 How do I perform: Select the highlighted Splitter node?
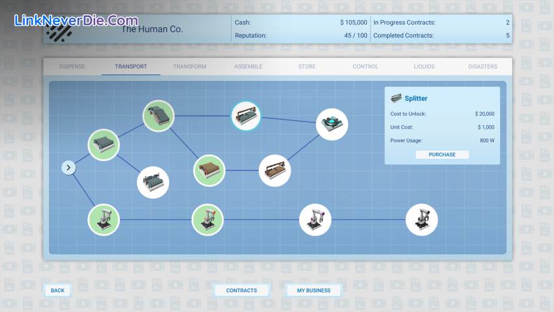coord(246,116)
